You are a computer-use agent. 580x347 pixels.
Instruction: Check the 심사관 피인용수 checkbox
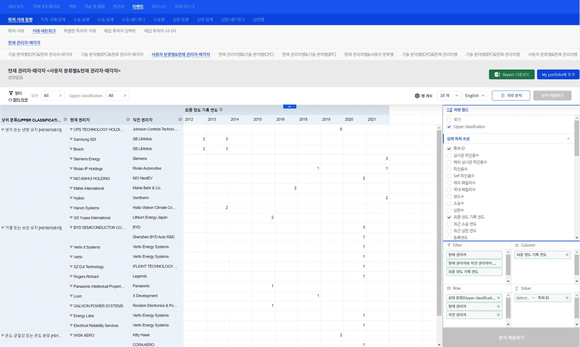click(449, 155)
